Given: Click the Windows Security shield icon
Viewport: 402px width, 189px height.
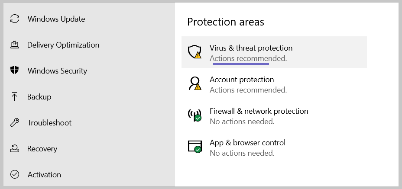Looking at the screenshot, I should [15, 70].
